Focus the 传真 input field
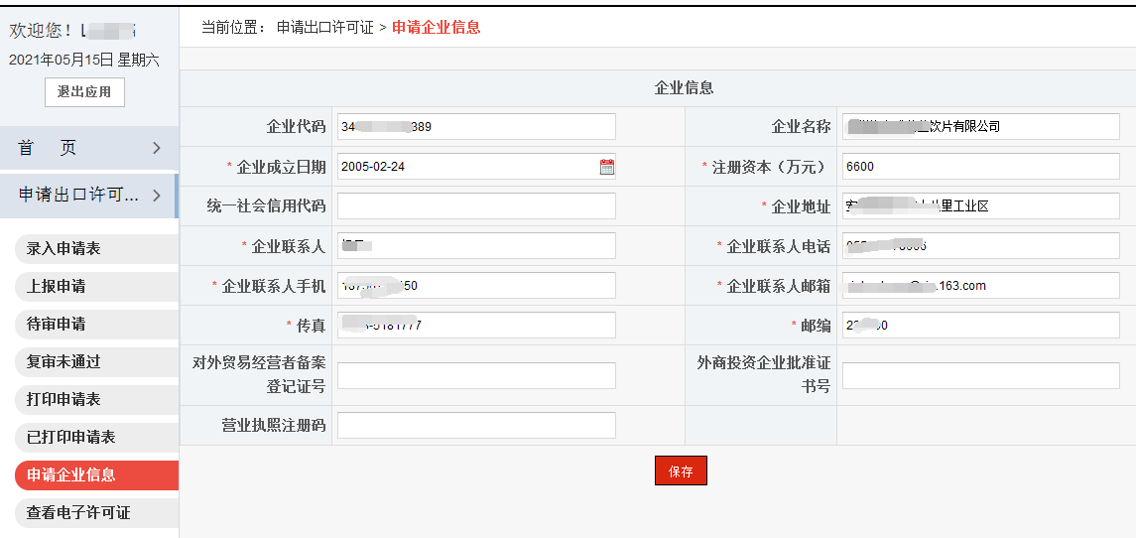 (476, 325)
